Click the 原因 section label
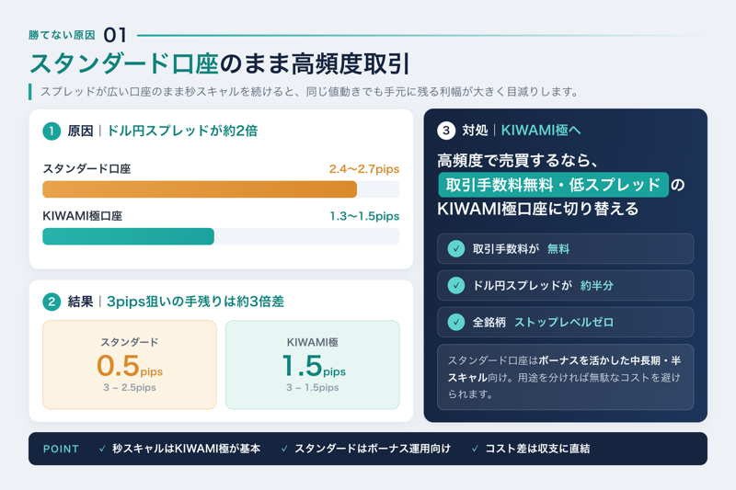Viewport: 736px width, 490px height. click(80, 131)
